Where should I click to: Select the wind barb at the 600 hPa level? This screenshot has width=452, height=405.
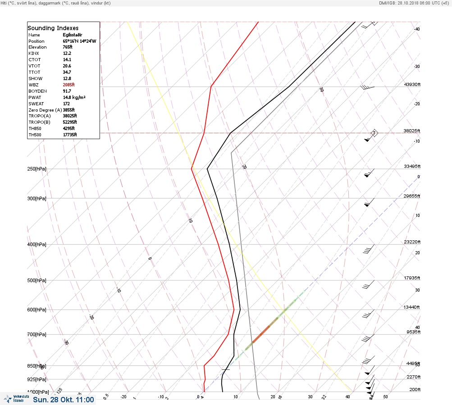coord(368,314)
